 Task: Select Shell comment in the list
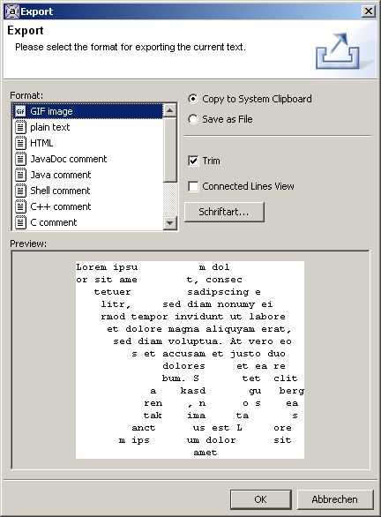coord(87,191)
